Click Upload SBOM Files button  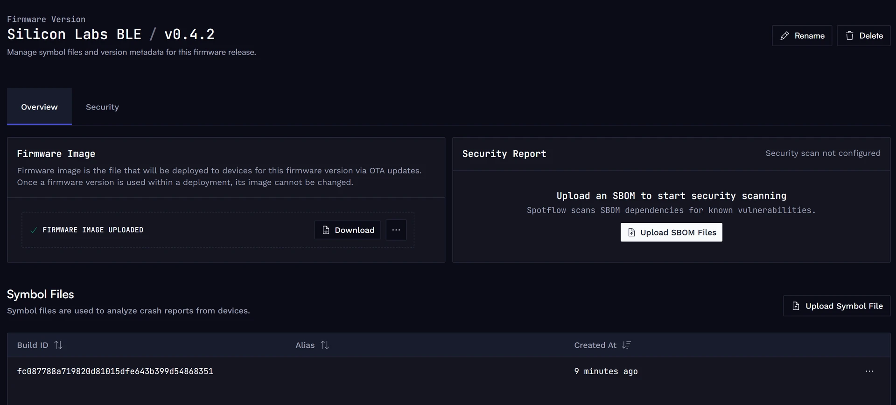671,232
